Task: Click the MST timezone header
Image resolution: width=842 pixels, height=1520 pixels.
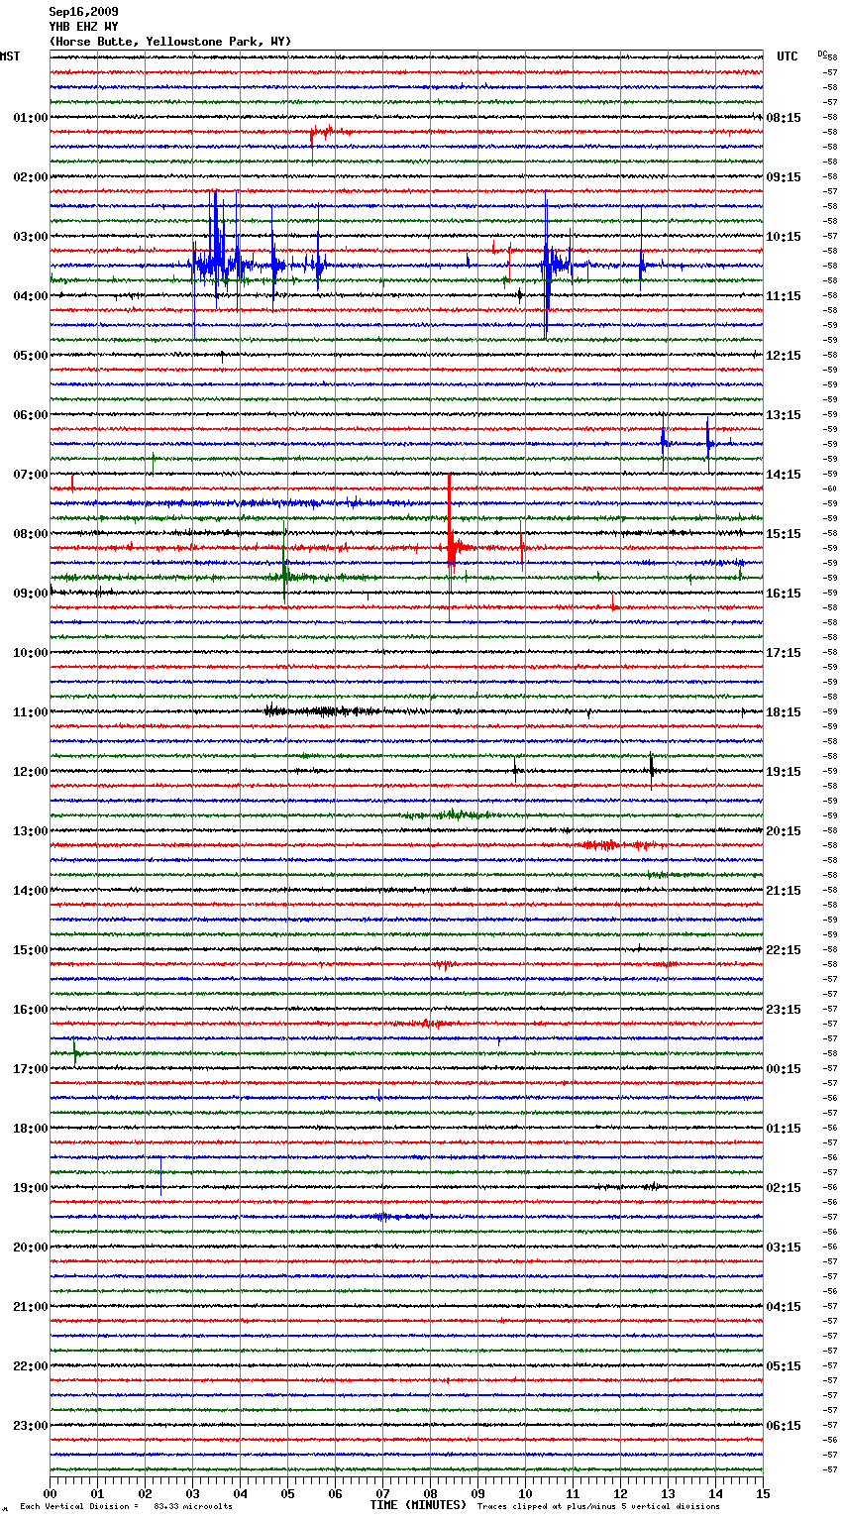Action: pyautogui.click(x=10, y=56)
